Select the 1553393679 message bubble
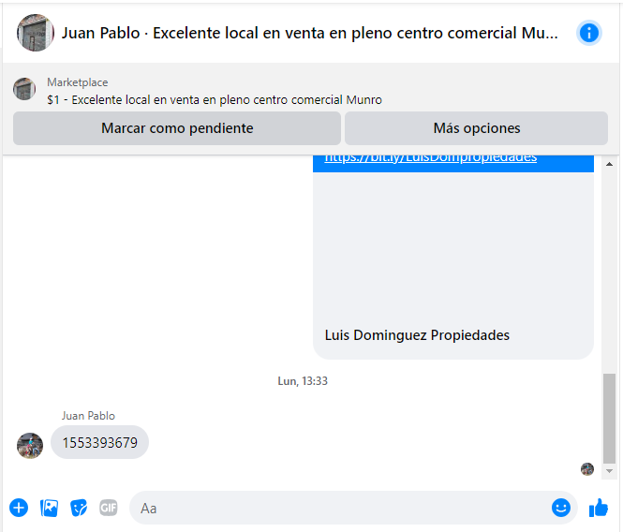623x532 pixels. 99,442
